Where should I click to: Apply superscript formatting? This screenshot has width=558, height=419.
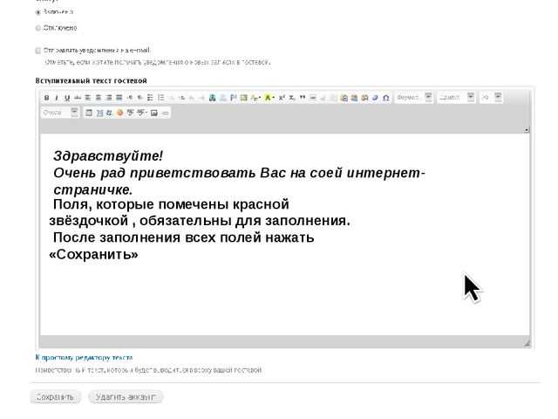click(x=282, y=98)
